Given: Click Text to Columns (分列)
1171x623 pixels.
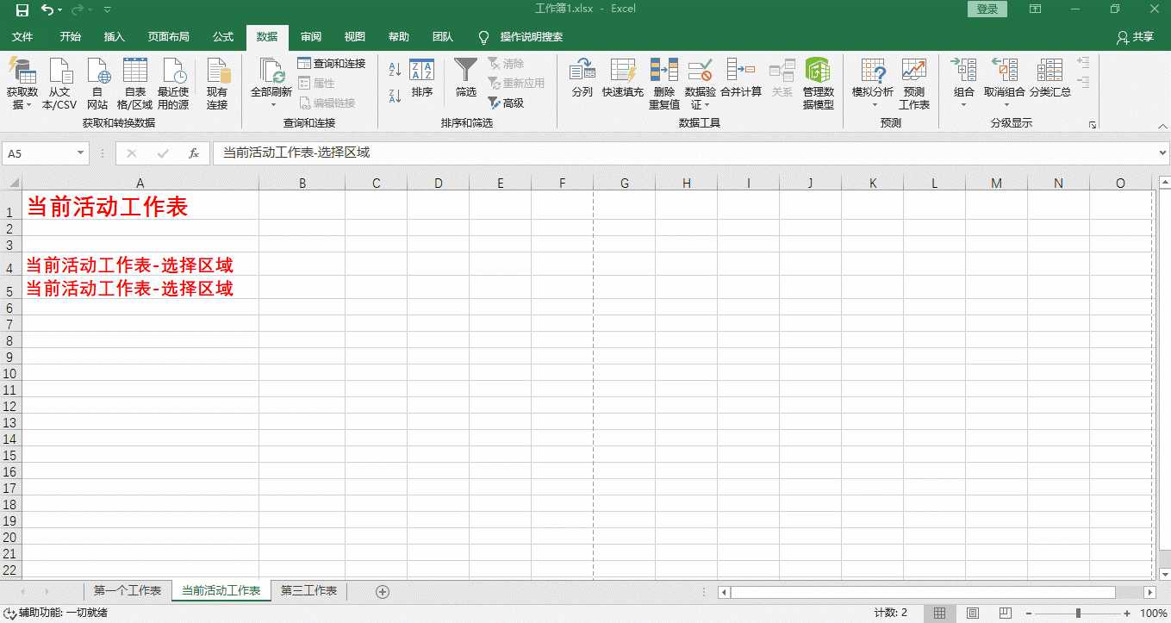Looking at the screenshot, I should (x=582, y=78).
